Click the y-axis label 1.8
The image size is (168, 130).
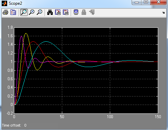(10, 27)
